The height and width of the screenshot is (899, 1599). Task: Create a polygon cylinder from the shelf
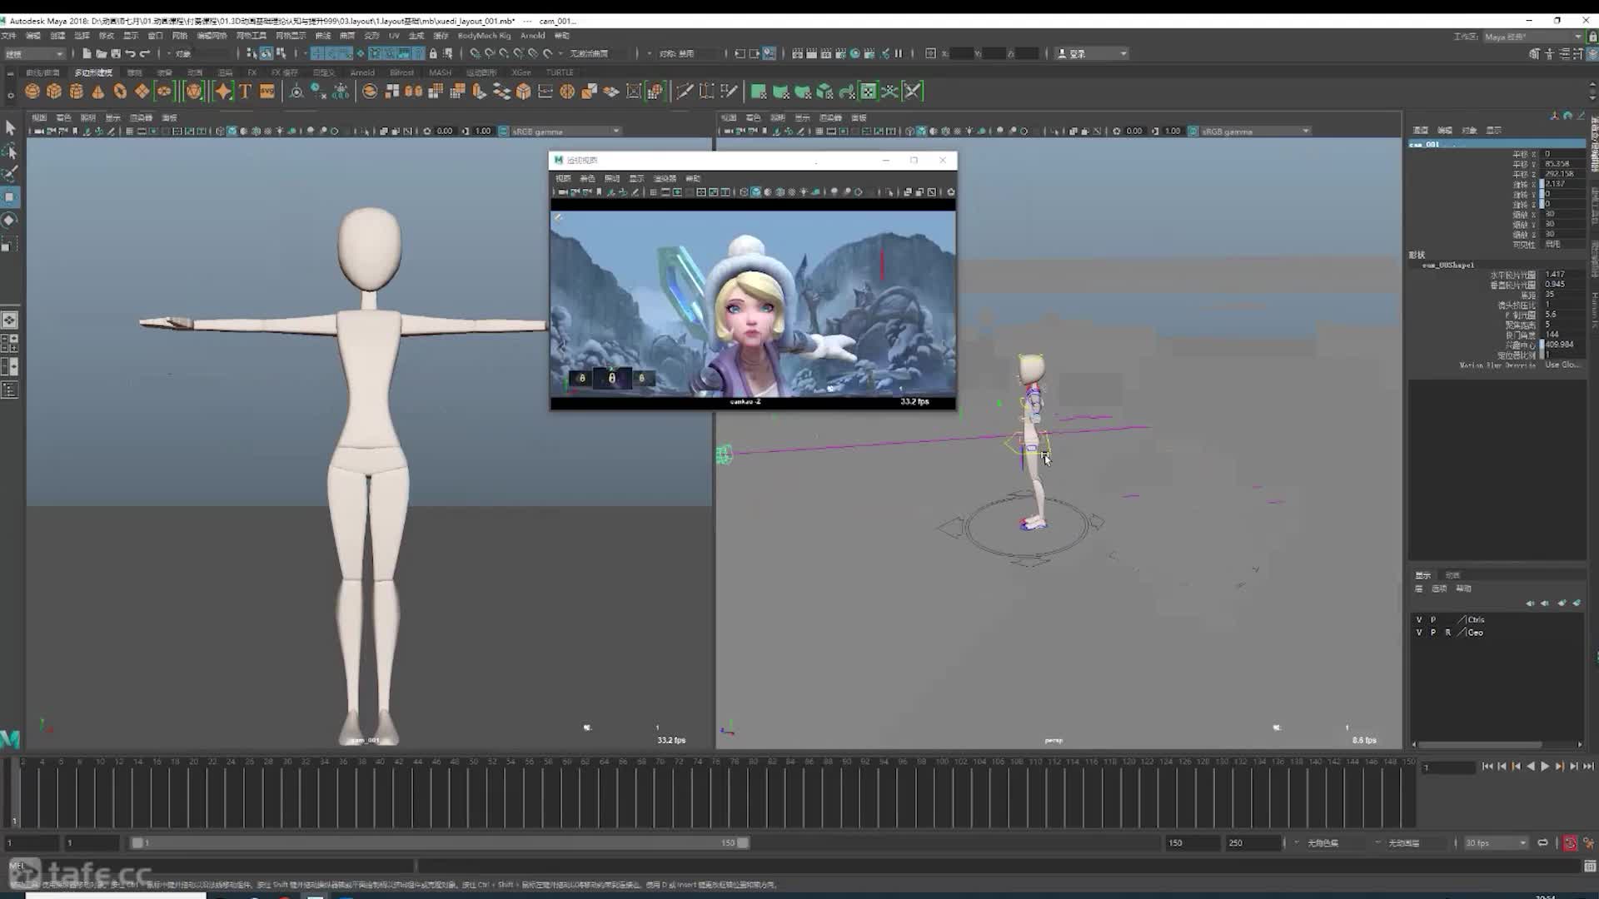(77, 92)
